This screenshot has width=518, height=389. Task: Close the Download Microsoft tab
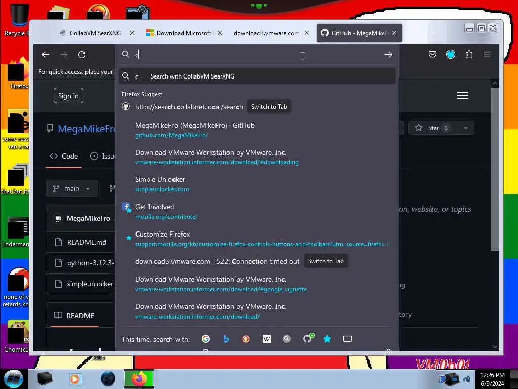pyautogui.click(x=220, y=33)
